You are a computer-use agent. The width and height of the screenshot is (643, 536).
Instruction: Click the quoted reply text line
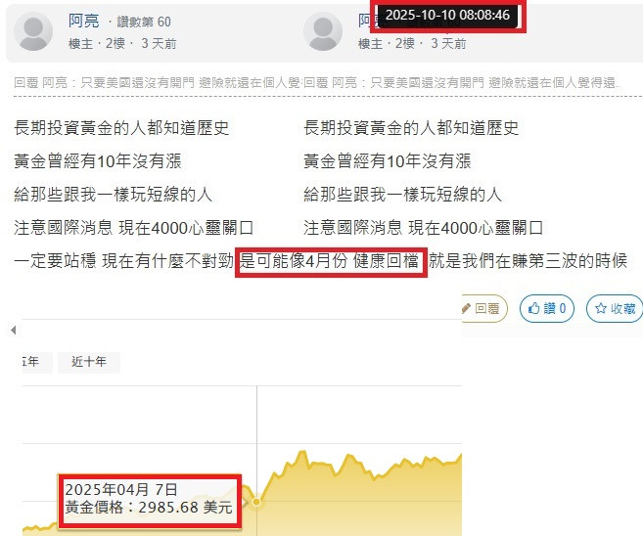click(316, 83)
